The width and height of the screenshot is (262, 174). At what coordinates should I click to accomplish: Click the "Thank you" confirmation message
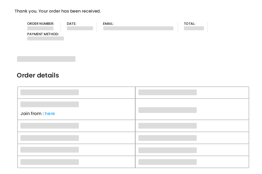click(58, 11)
